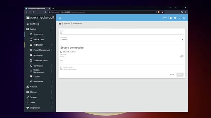Click the omv-extras plug icon
This screenshot has width=211, height=118.
pos(31,82)
